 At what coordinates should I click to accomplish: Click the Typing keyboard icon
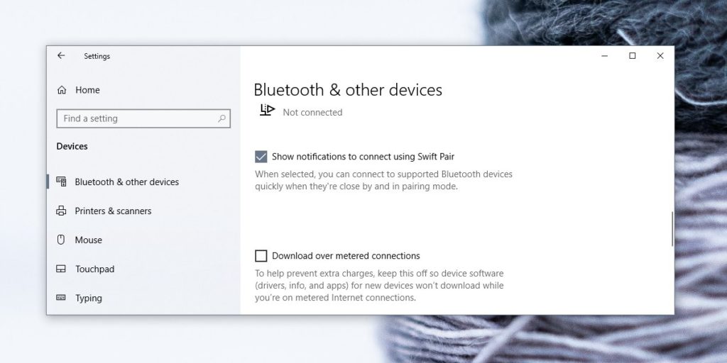point(61,298)
